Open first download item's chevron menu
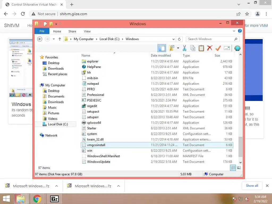 (56, 186)
